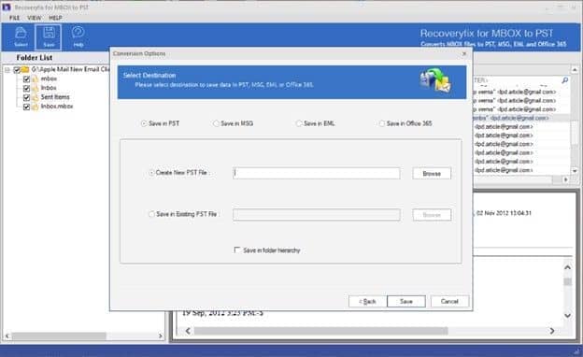The image size is (583, 357).
Task: Click the highlighted fourth email row
Action: pyautogui.click(x=521, y=118)
